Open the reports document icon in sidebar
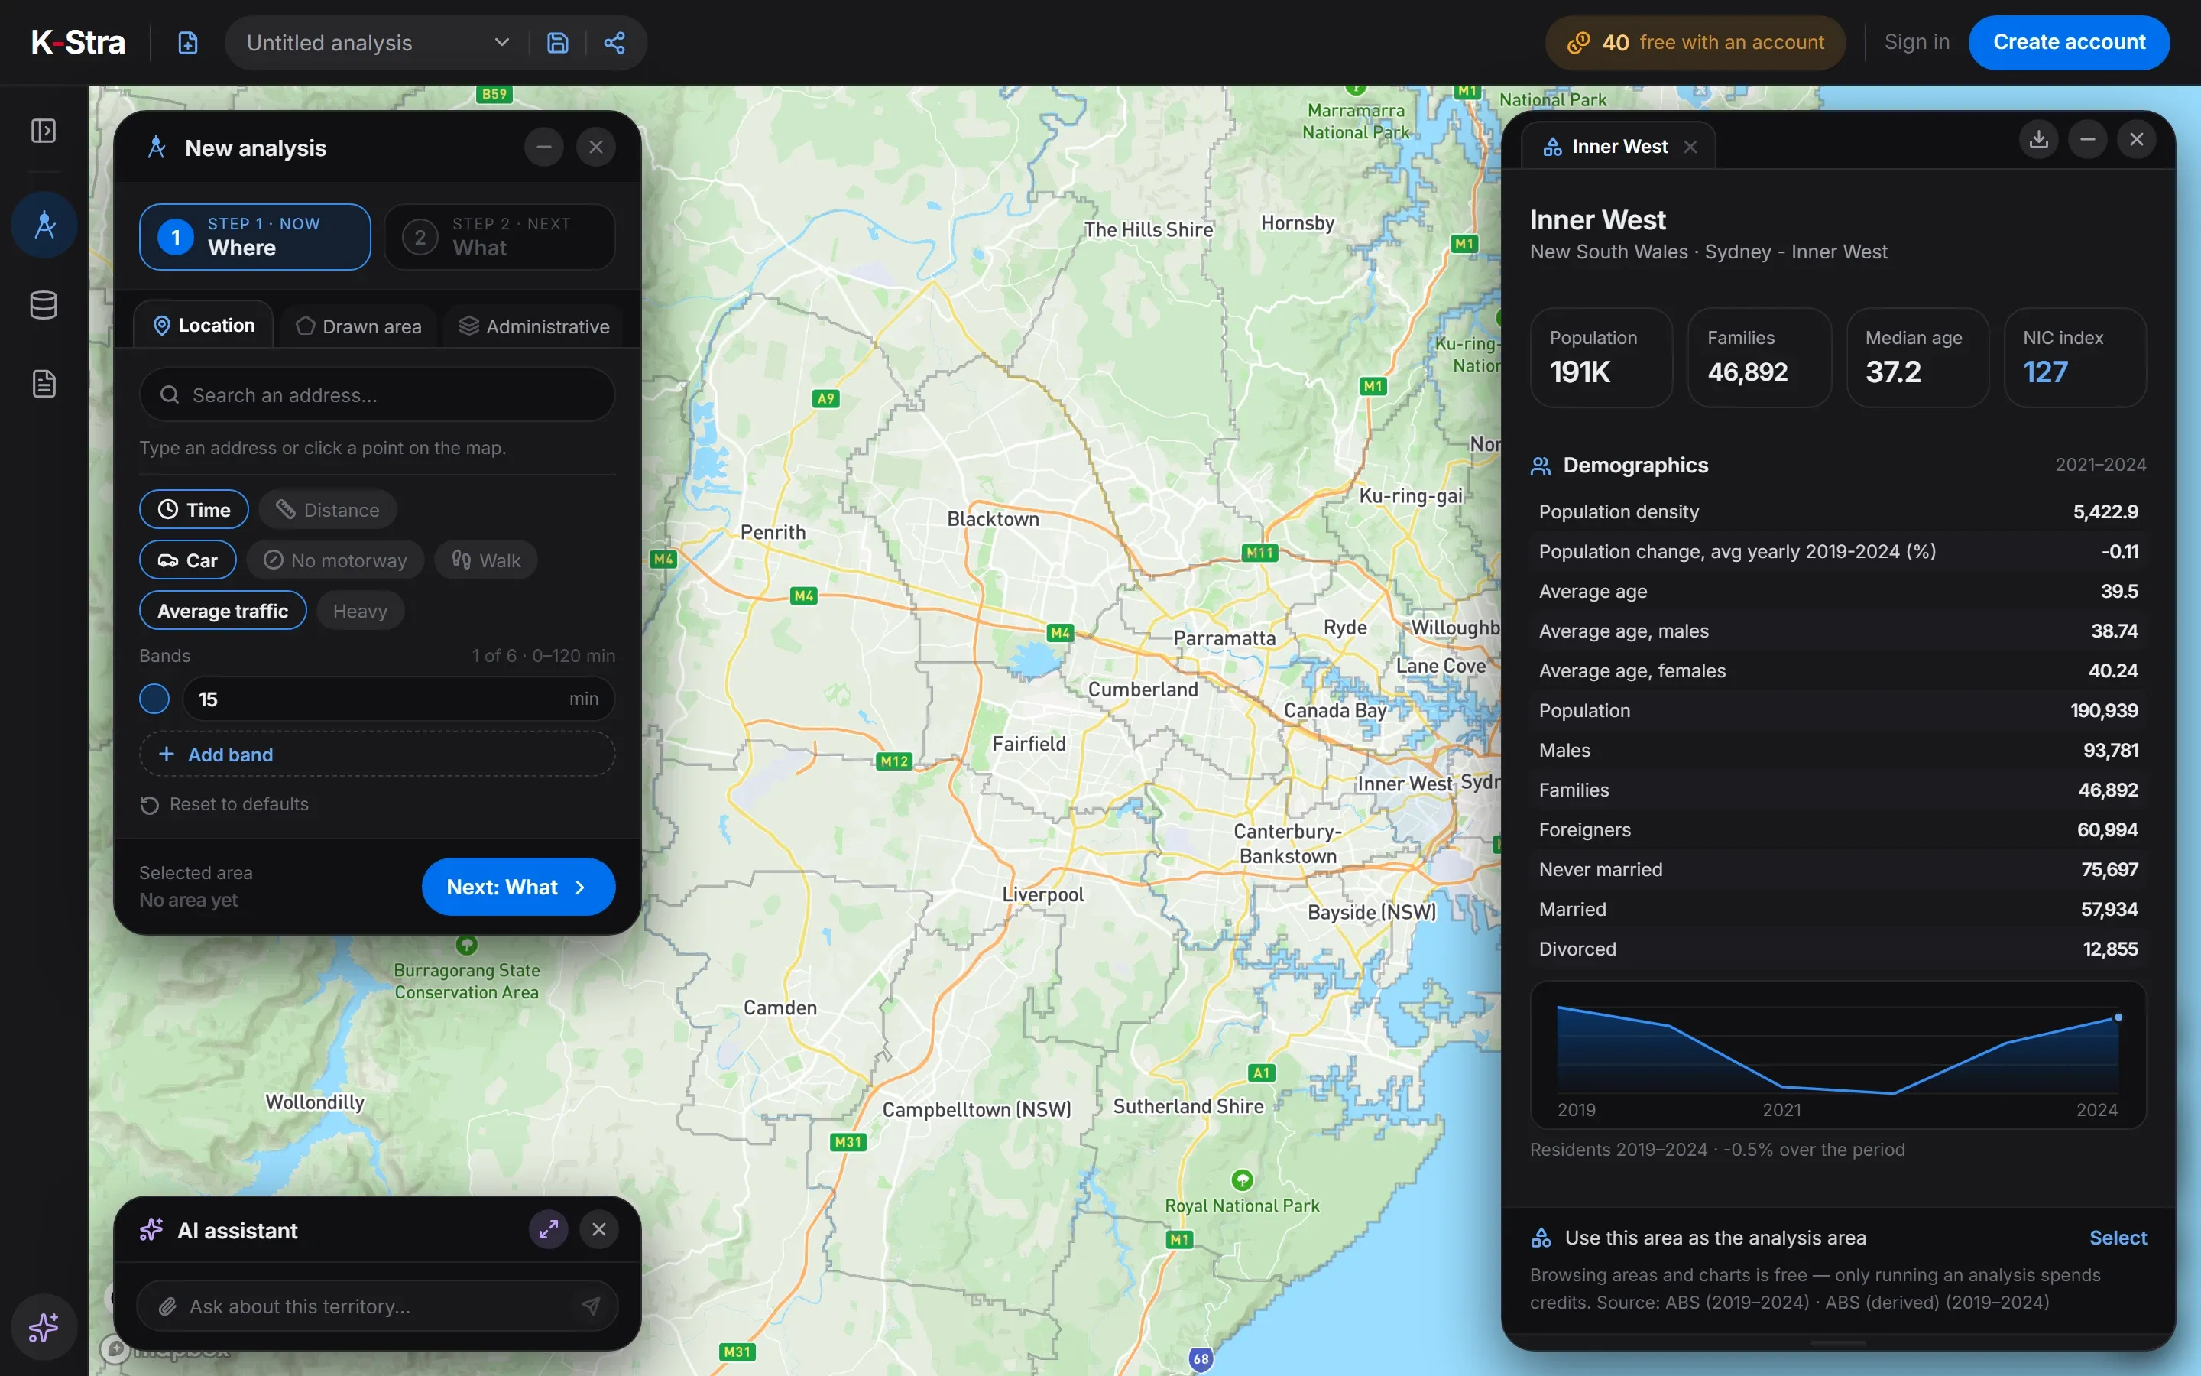Image resolution: width=2201 pixels, height=1376 pixels. [x=44, y=384]
